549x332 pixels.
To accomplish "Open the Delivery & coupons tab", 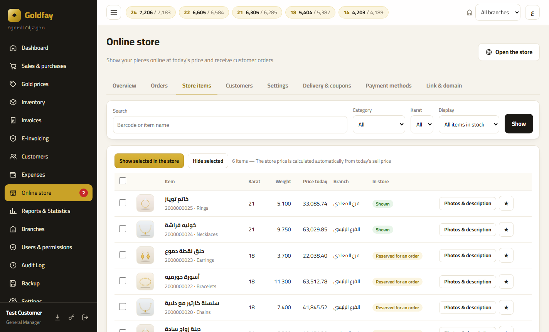I will tap(327, 86).
